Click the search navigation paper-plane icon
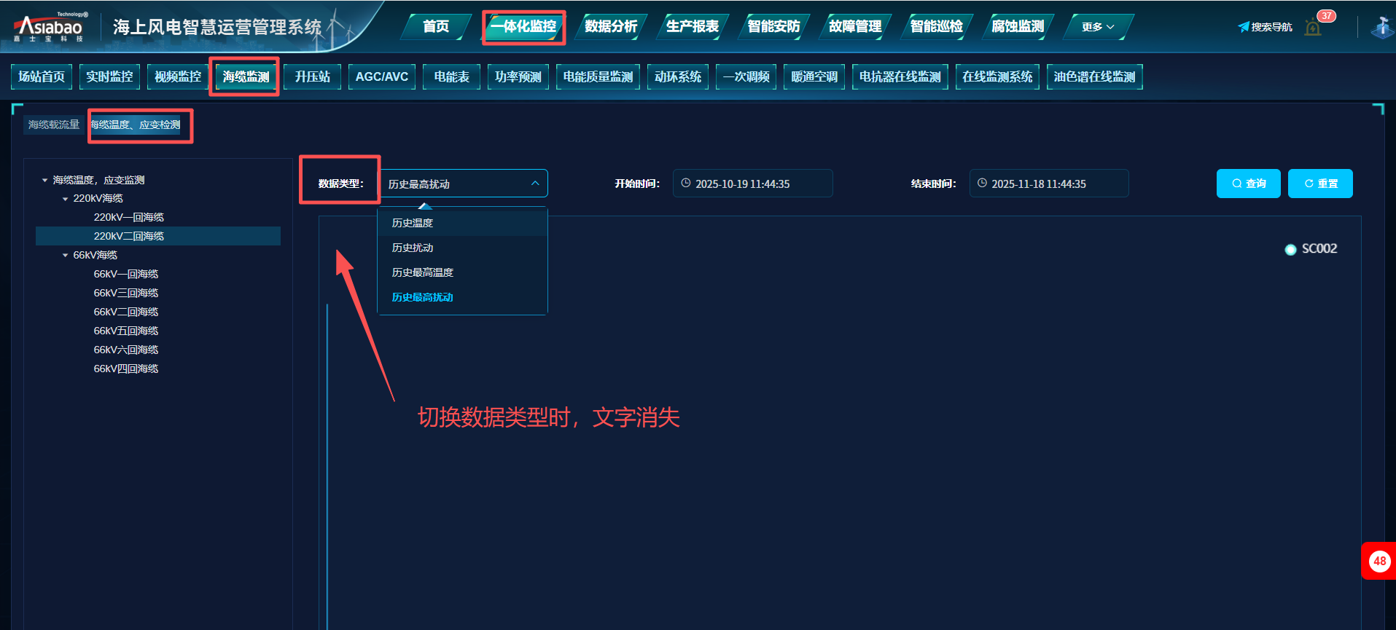The width and height of the screenshot is (1396, 630). click(x=1244, y=27)
